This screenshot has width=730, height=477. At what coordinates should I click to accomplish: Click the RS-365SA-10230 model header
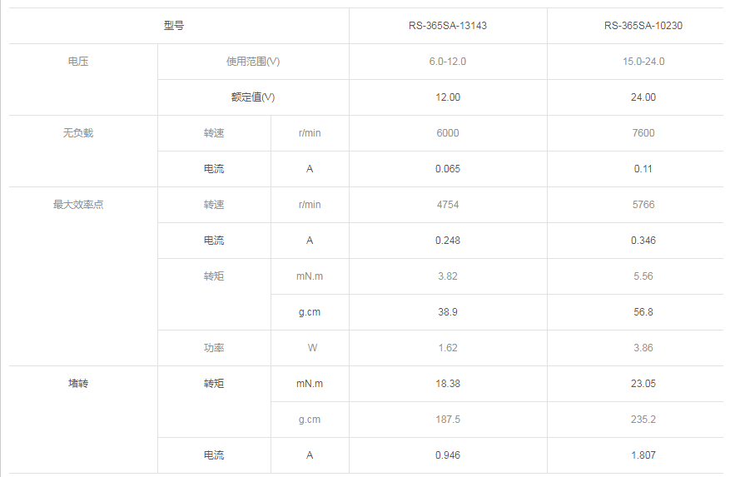coord(643,26)
